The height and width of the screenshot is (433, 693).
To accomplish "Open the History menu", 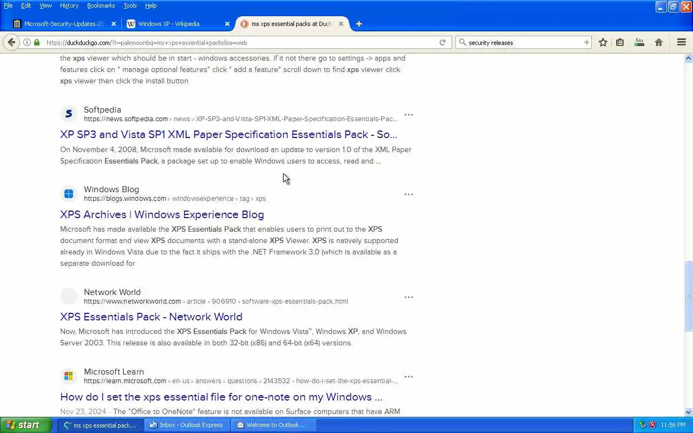I will [69, 5].
